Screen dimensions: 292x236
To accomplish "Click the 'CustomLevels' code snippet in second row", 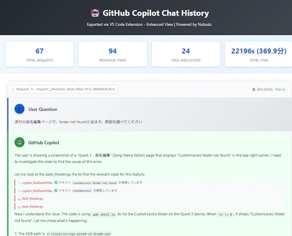I will pos(82,191).
